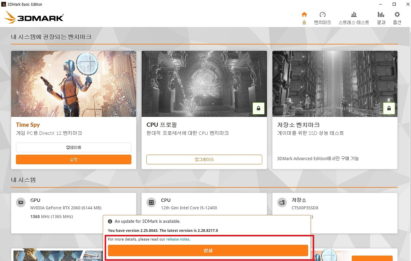Click the GPU monitor icon in 내 시스템
Screen dimensions: 411x261
[21, 202]
